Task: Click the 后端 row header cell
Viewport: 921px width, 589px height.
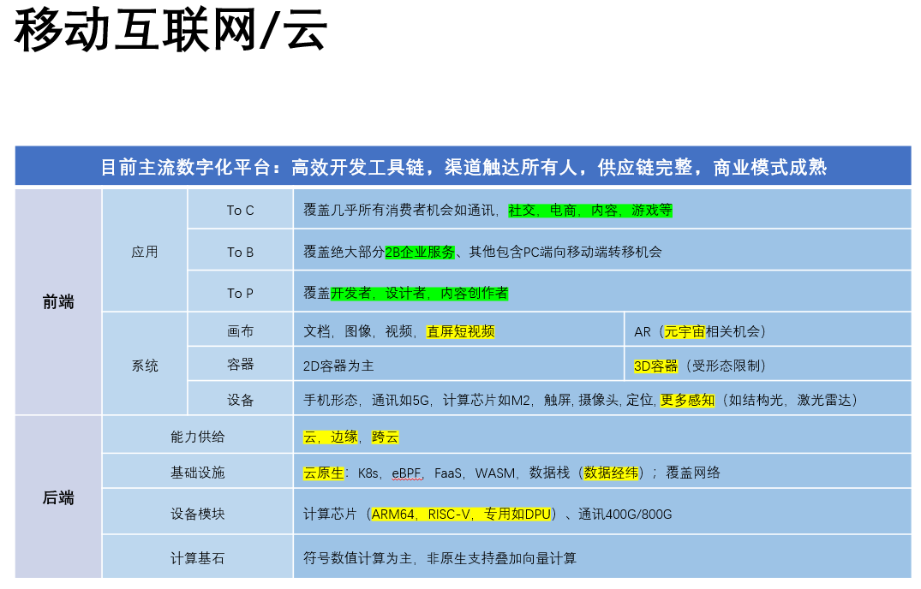Action: point(58,497)
